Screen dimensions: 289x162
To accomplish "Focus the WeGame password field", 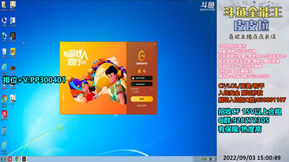I will coord(142,84).
